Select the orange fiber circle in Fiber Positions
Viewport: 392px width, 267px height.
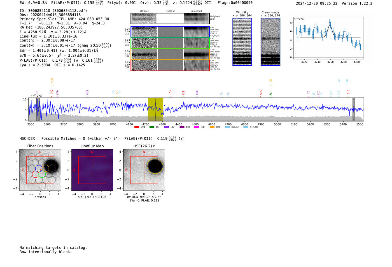tap(46, 168)
